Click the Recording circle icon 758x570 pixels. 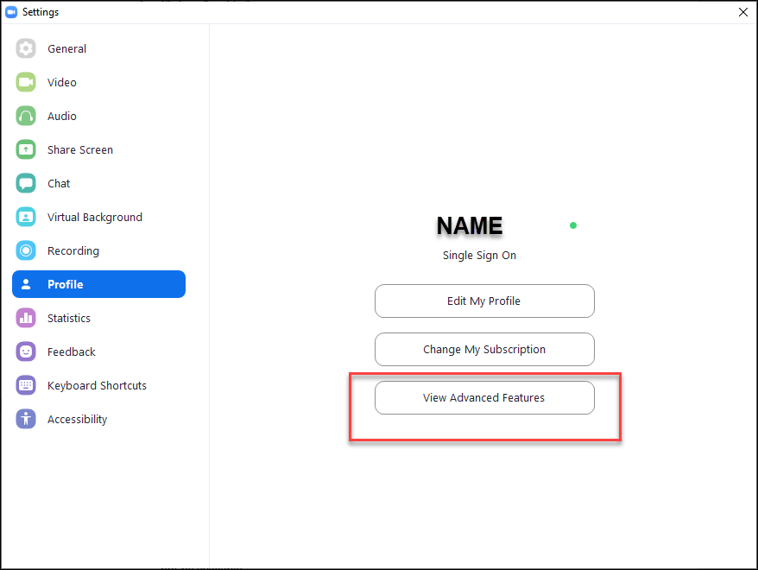pos(26,250)
